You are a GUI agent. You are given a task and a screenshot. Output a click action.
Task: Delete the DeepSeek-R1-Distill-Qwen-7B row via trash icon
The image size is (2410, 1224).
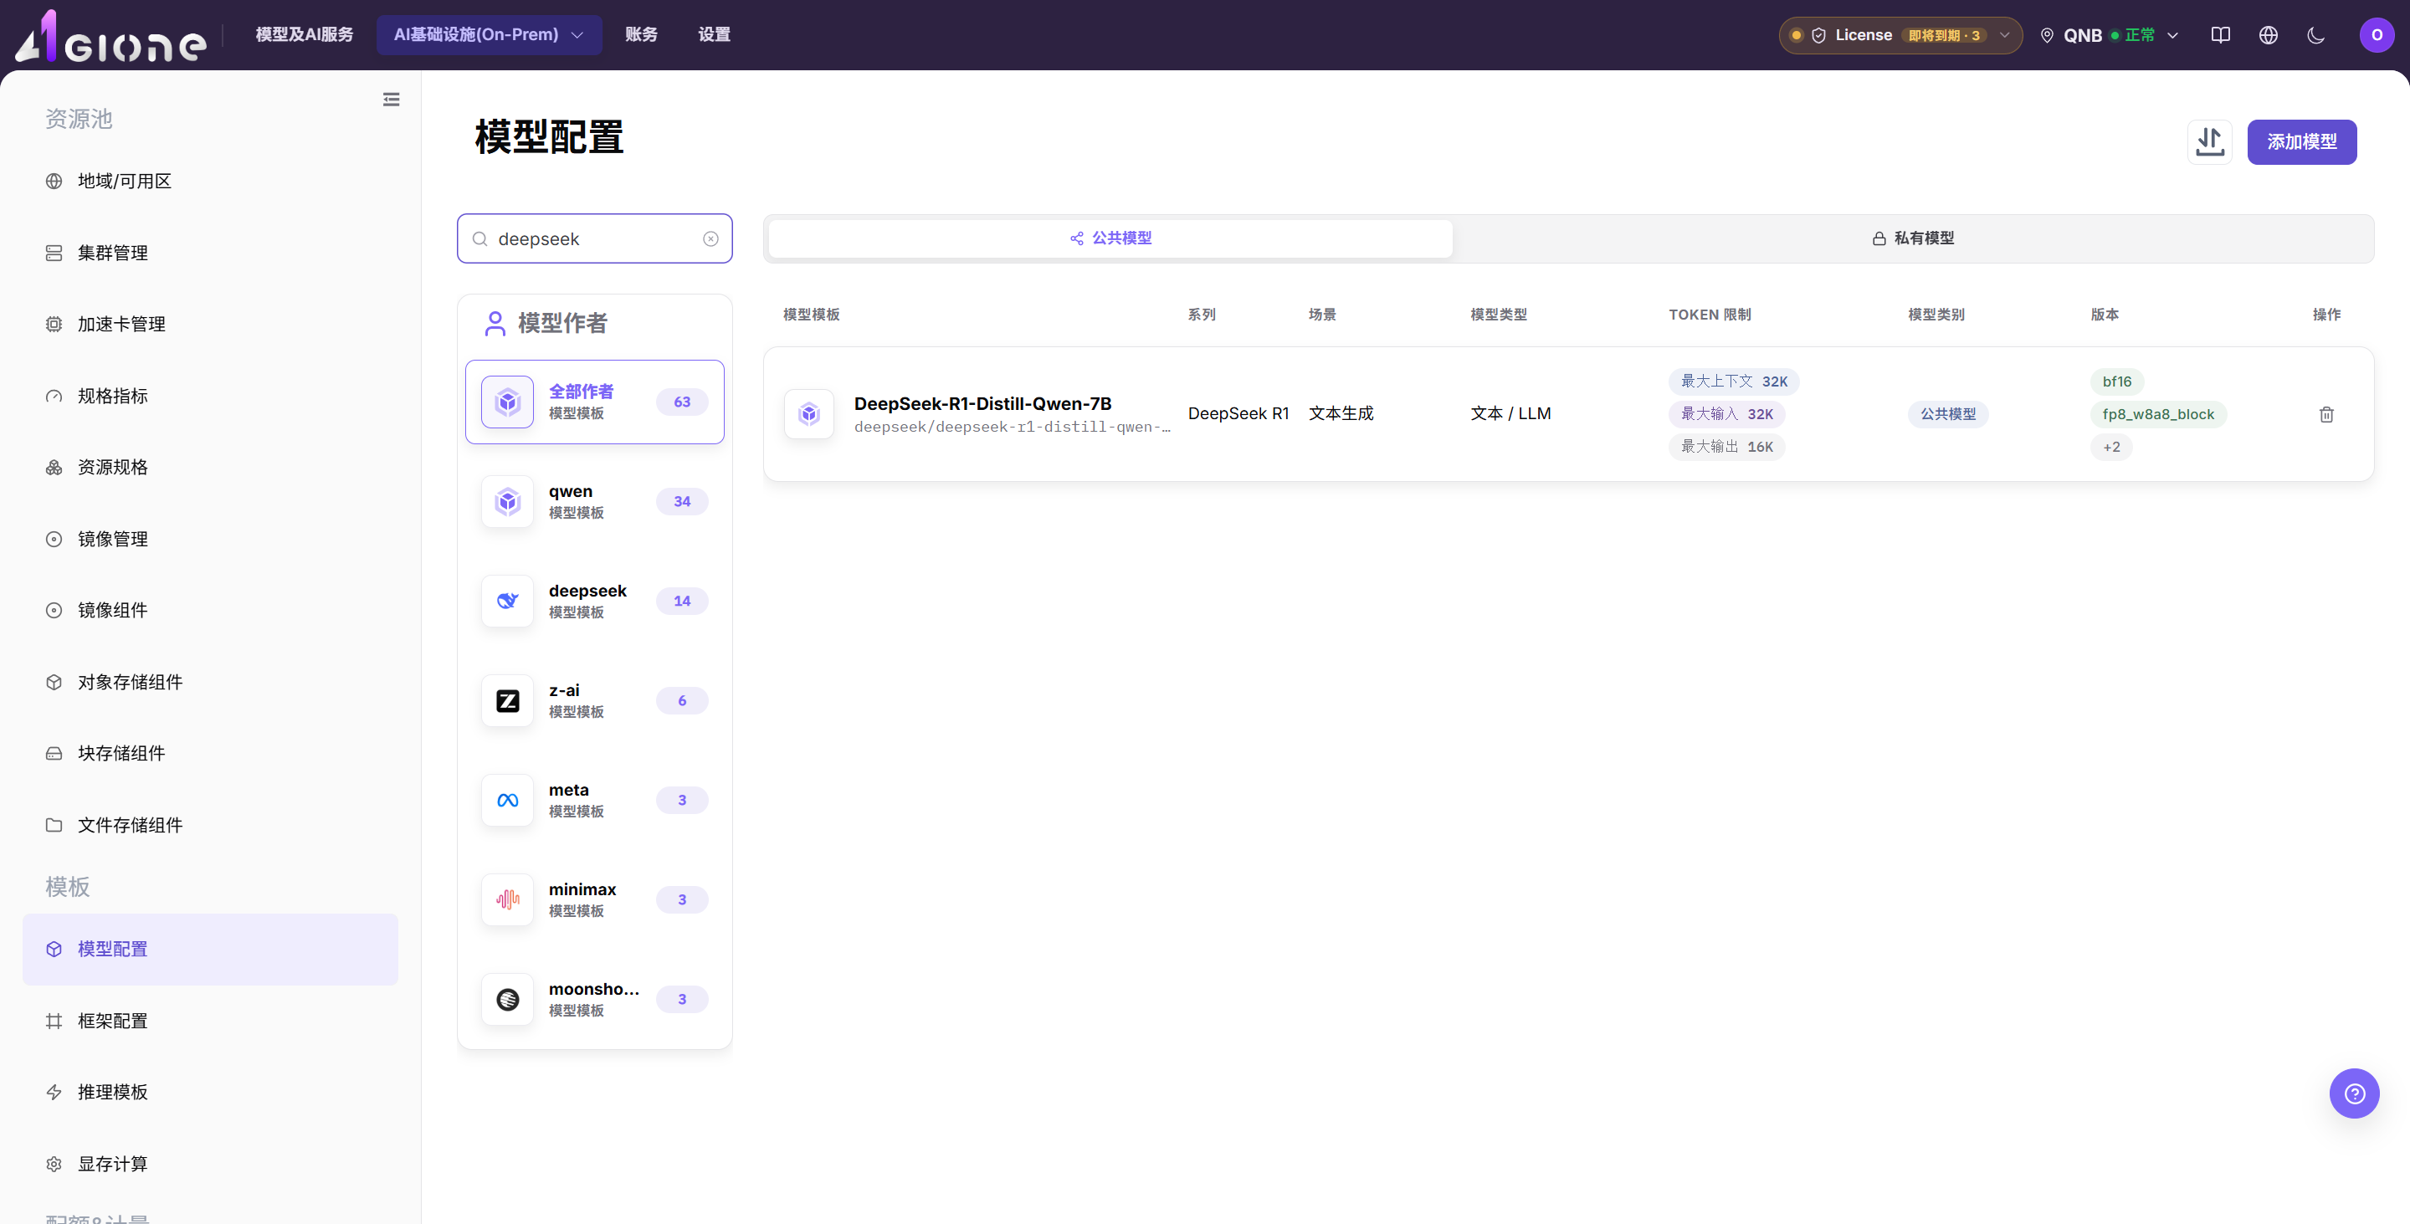[2325, 414]
